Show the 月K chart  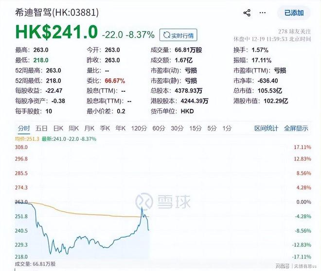pyautogui.click(x=89, y=128)
